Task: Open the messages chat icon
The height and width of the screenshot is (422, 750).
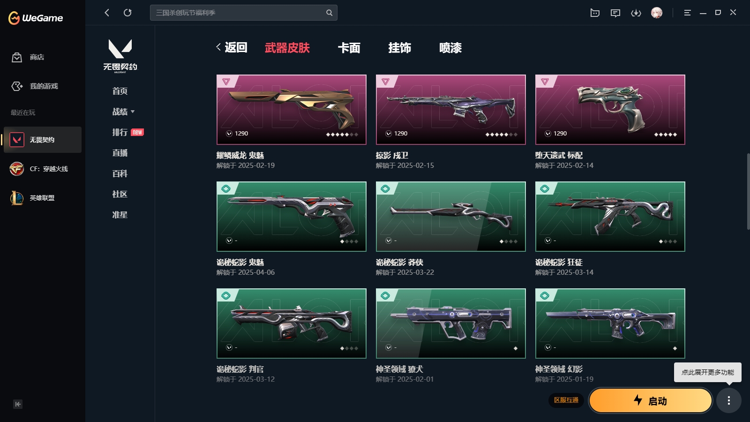Action: coord(615,13)
